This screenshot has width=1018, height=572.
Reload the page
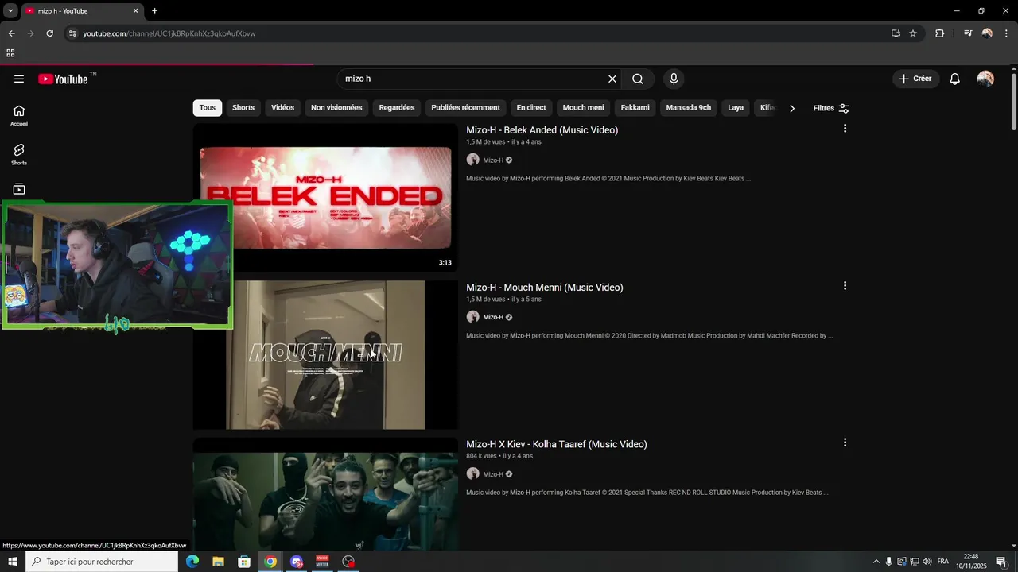(49, 33)
